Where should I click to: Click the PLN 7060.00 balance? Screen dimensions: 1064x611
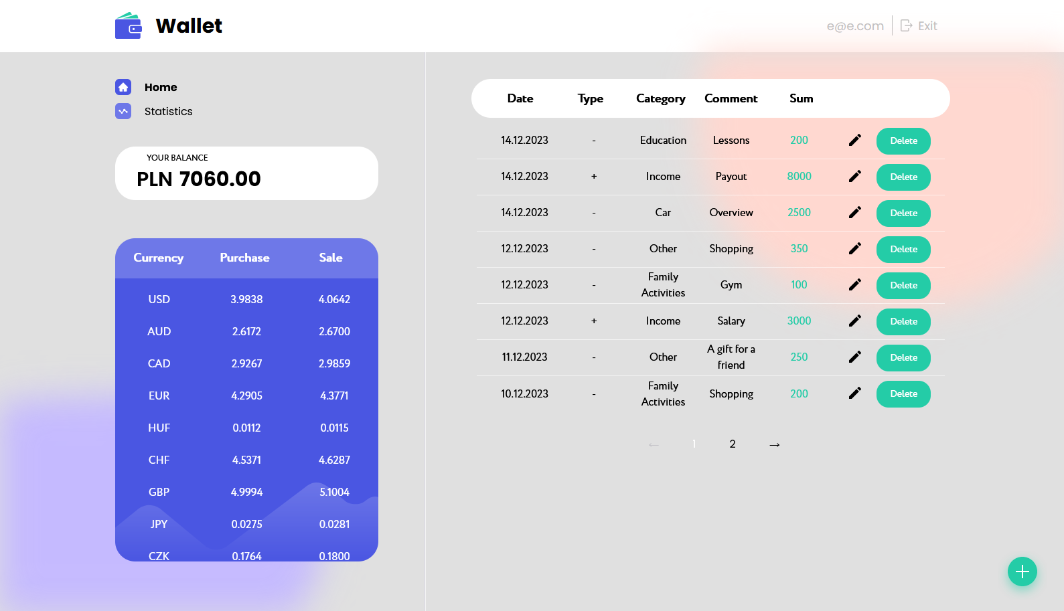[x=199, y=179]
